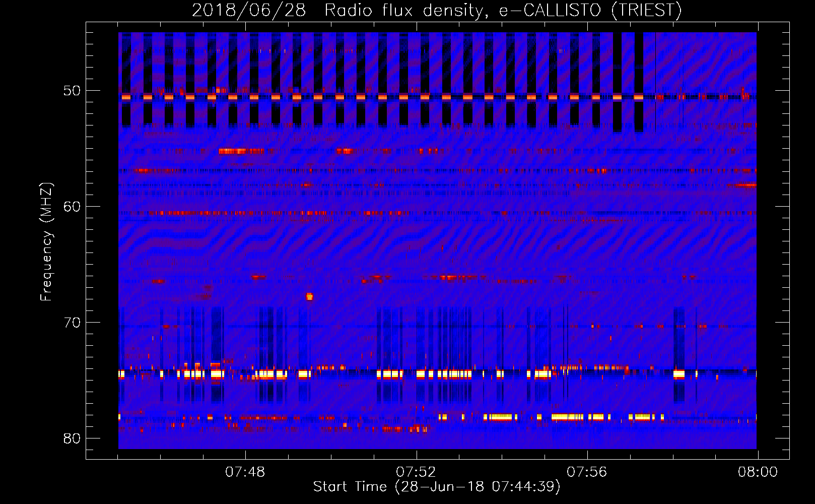This screenshot has width=815, height=504.
Task: Click the 08:00 time tick label
Action: click(x=758, y=472)
